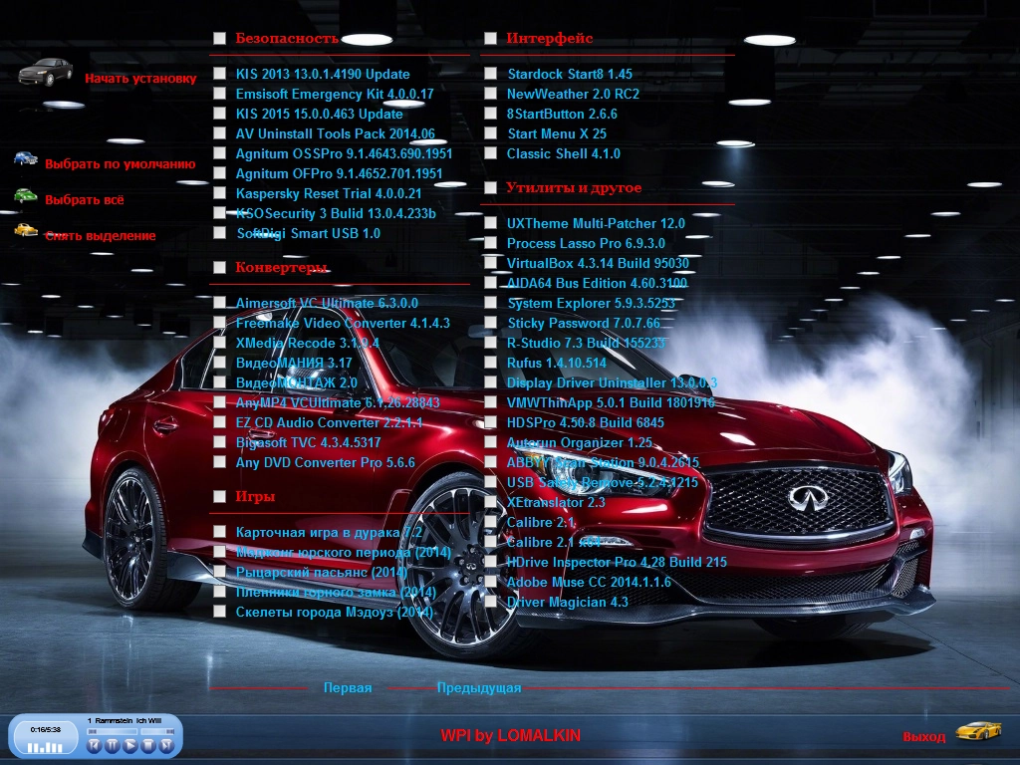Image resolution: width=1020 pixels, height=765 pixels.
Task: Start installation via Начать установку
Action: pyautogui.click(x=140, y=78)
